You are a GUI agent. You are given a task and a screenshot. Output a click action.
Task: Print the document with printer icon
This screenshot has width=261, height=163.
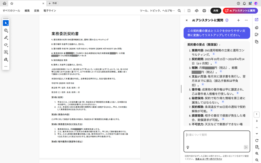204,11
